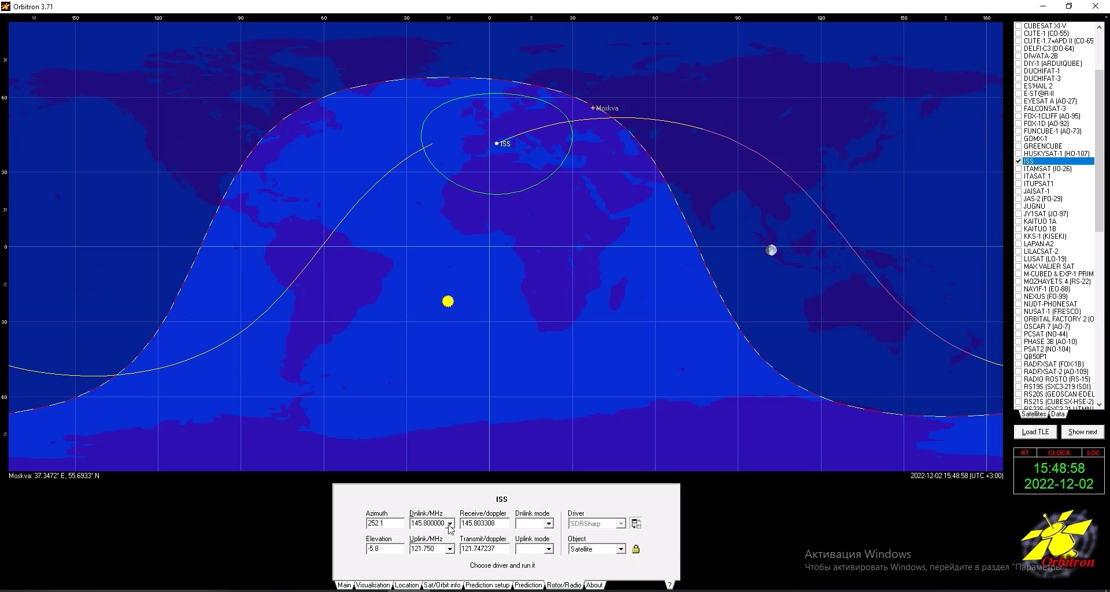Open the driver run icon next to SDRSharp
This screenshot has height=592, width=1110.
[637, 523]
